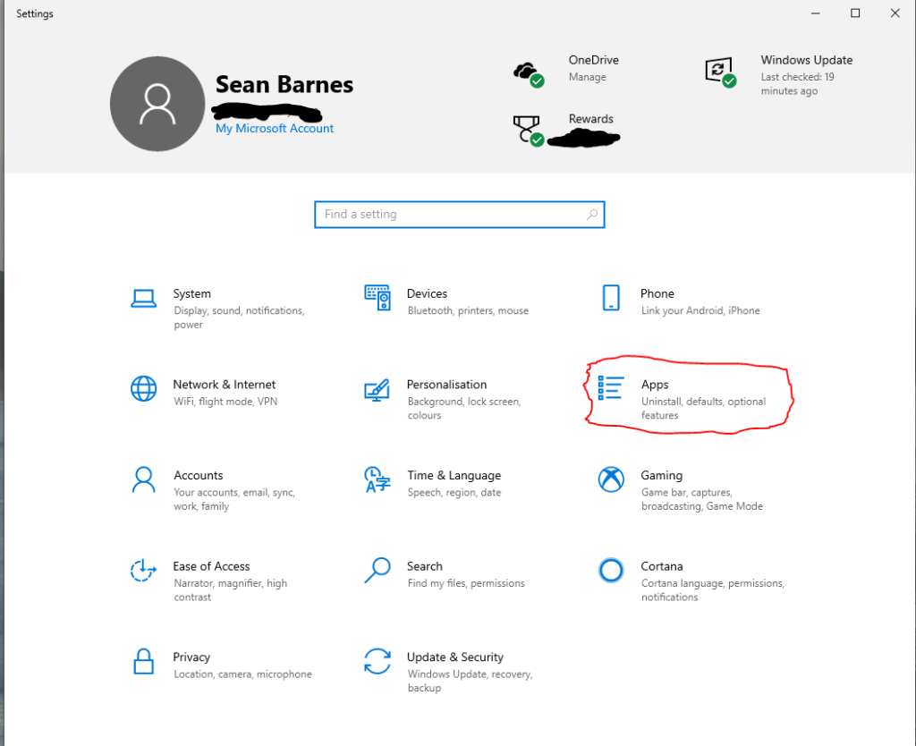Screen dimensions: 916x746
Task: Open the Windows Update header label
Action: click(806, 60)
